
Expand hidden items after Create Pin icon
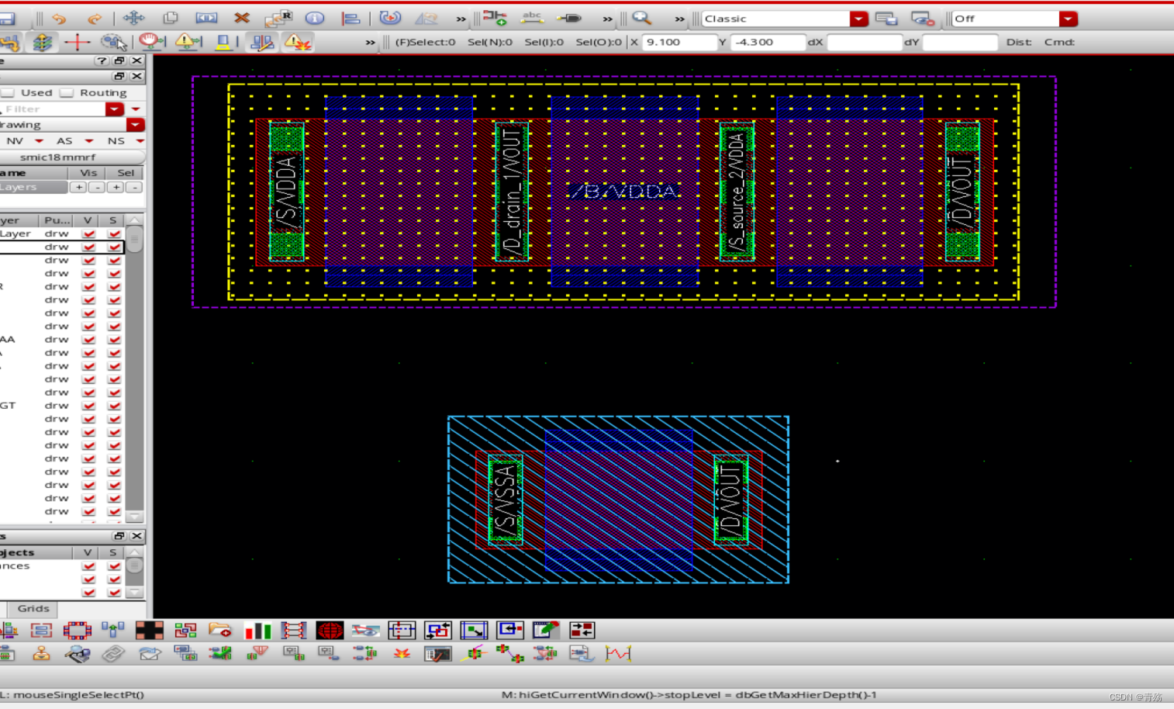click(x=607, y=19)
